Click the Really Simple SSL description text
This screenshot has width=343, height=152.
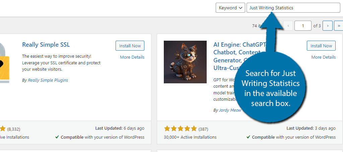click(61, 63)
